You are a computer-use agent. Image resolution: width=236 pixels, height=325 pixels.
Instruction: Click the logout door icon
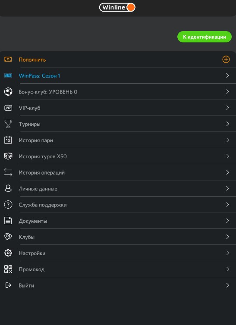[8, 285]
